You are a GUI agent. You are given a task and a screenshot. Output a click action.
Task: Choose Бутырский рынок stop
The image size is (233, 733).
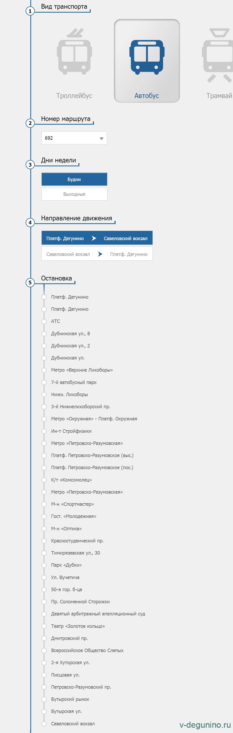[44, 699]
